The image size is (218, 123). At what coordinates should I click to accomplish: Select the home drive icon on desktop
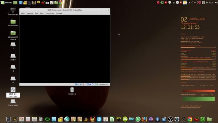13,57
